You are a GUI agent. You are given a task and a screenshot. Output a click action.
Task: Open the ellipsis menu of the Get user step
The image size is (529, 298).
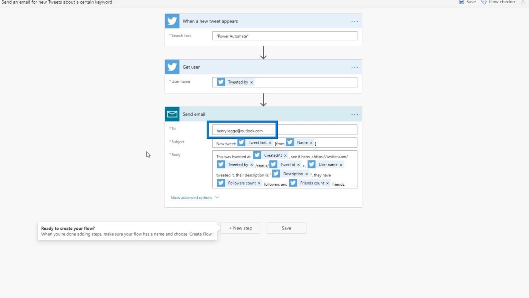tap(354, 67)
